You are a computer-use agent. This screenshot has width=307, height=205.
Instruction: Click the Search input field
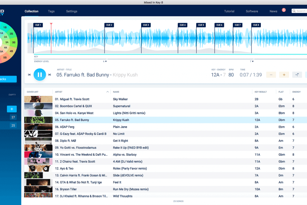(301, 11)
